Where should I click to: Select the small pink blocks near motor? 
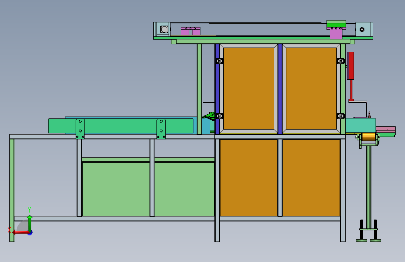tap(191, 31)
